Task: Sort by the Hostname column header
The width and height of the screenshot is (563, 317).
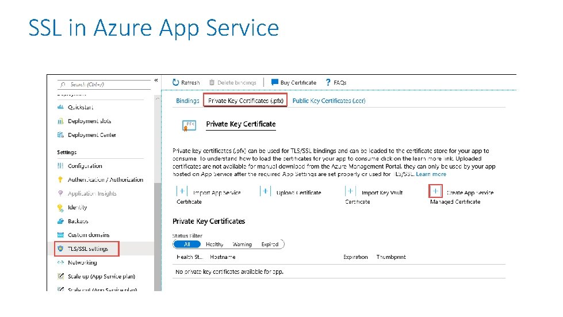Action: [223, 257]
